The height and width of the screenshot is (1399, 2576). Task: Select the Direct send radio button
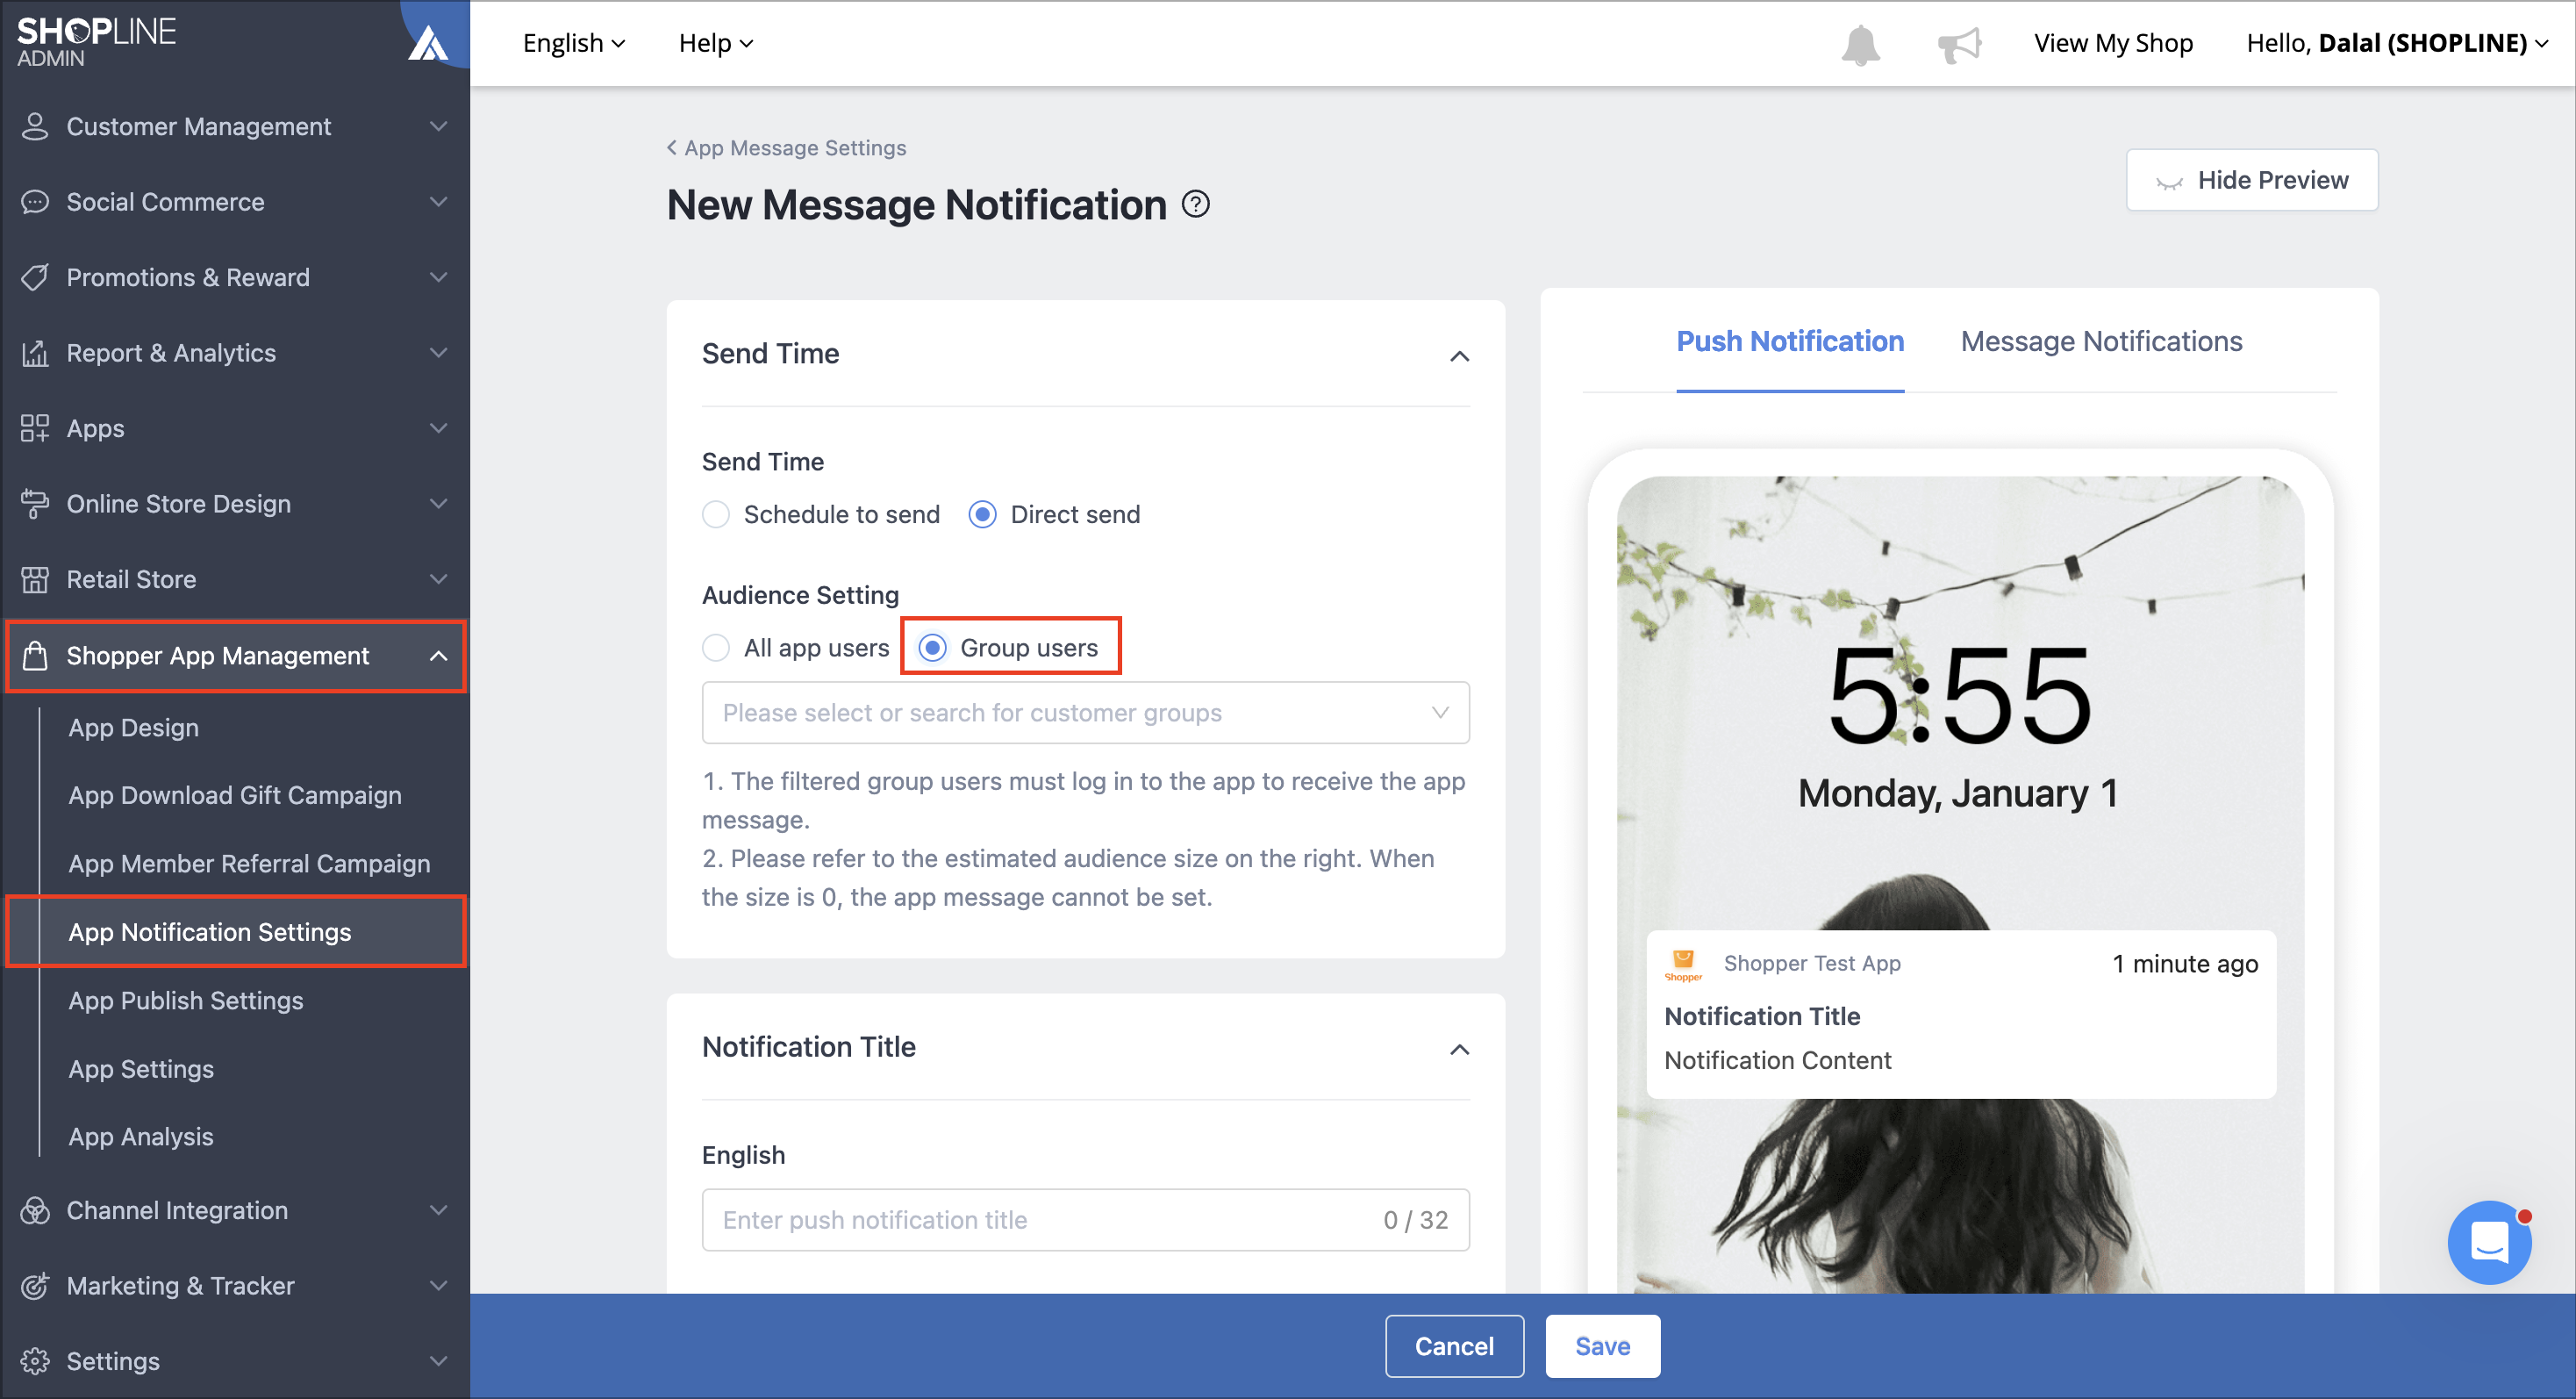pos(982,514)
